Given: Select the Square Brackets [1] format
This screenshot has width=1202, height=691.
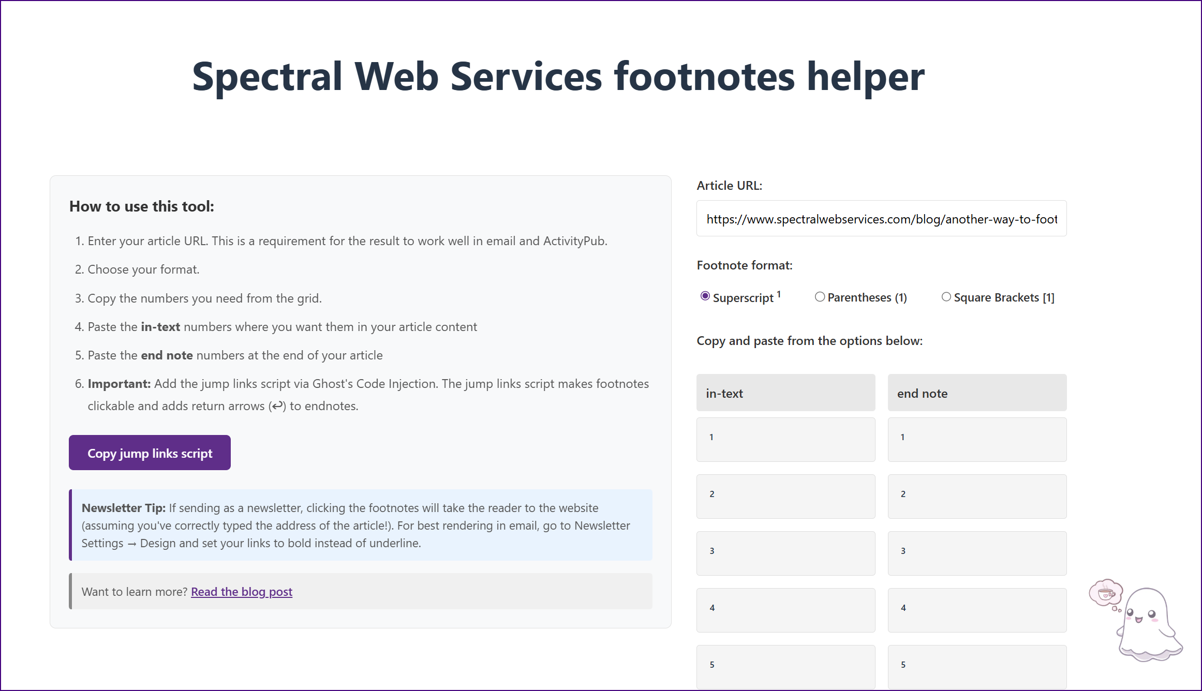Looking at the screenshot, I should click(x=946, y=297).
